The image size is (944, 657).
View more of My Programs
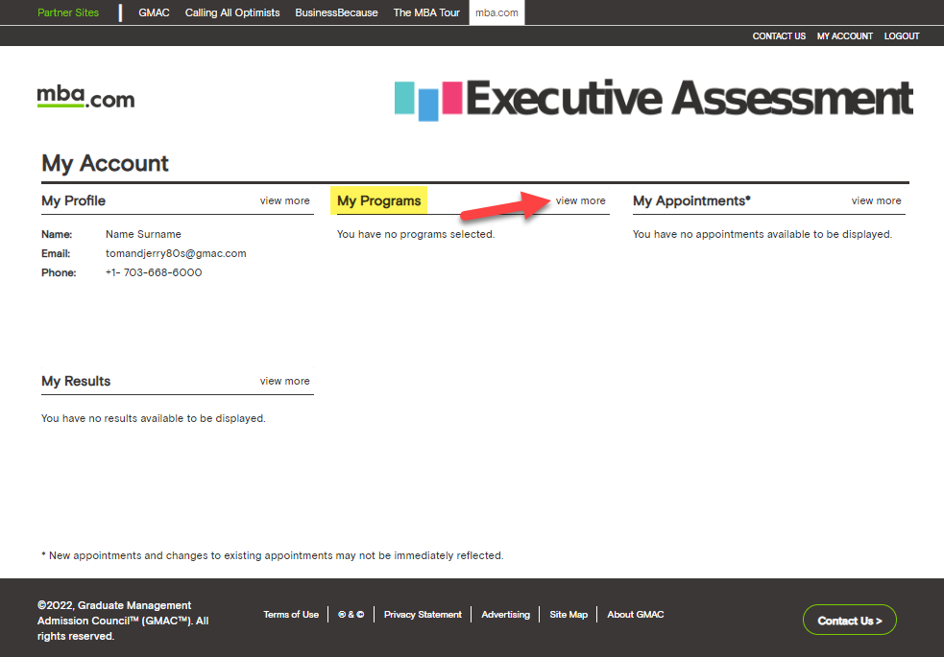tap(580, 200)
